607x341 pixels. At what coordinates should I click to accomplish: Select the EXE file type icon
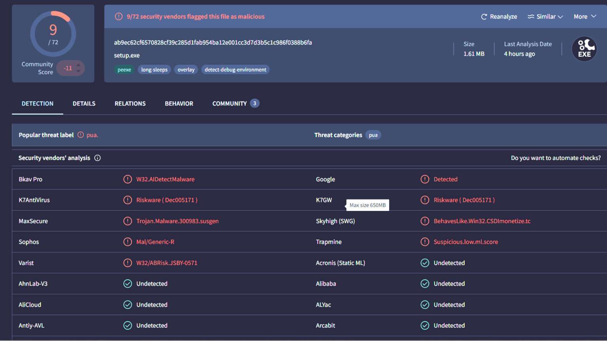click(x=584, y=49)
